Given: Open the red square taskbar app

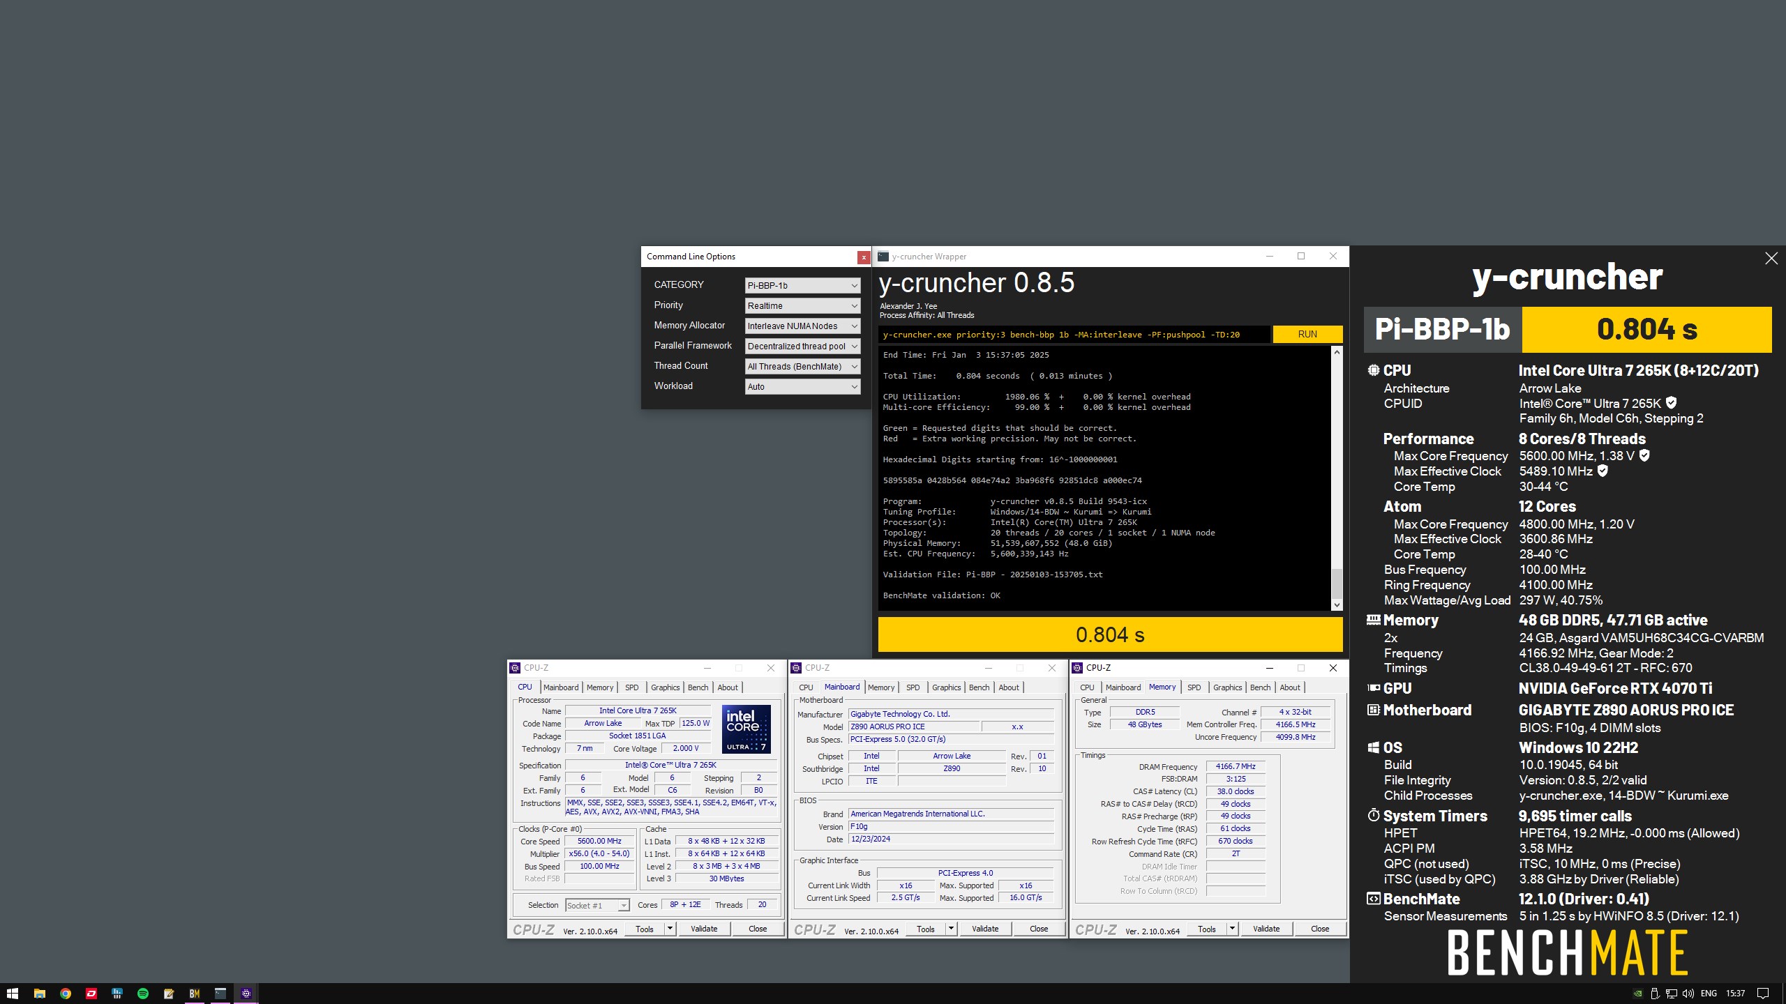Looking at the screenshot, I should coord(91,994).
